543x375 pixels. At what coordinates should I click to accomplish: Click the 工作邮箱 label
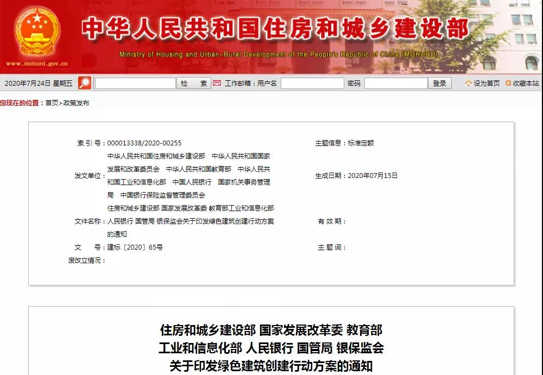239,84
